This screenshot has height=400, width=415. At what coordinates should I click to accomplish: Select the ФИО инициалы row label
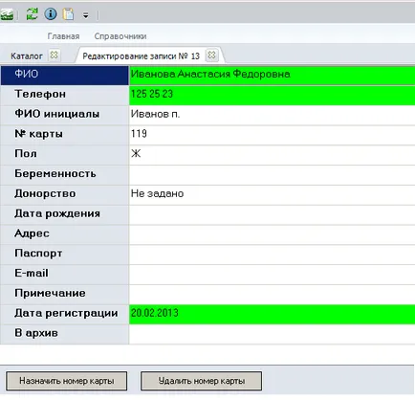(x=64, y=115)
